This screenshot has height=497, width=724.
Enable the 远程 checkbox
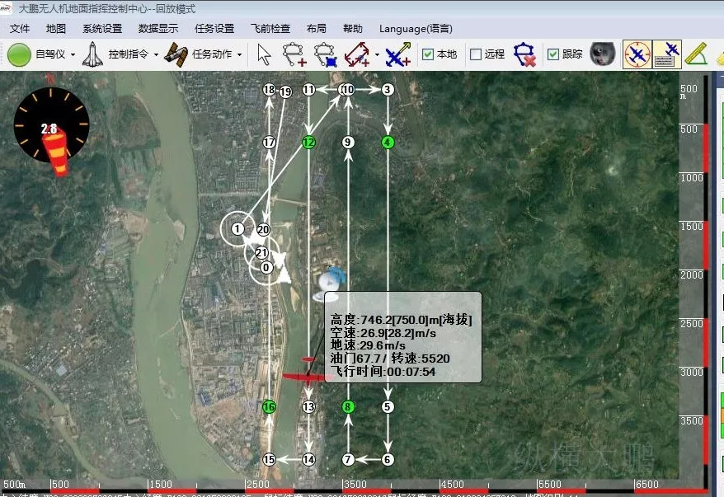pyautogui.click(x=476, y=54)
